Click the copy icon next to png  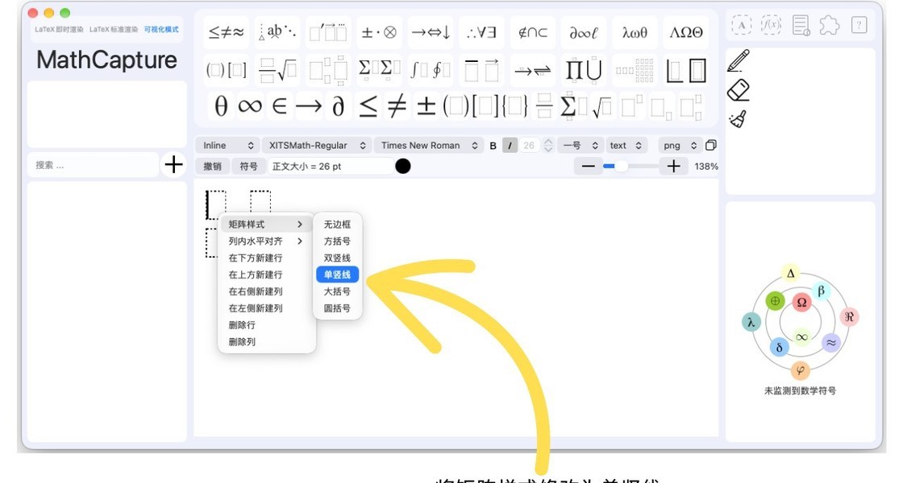[x=711, y=146]
